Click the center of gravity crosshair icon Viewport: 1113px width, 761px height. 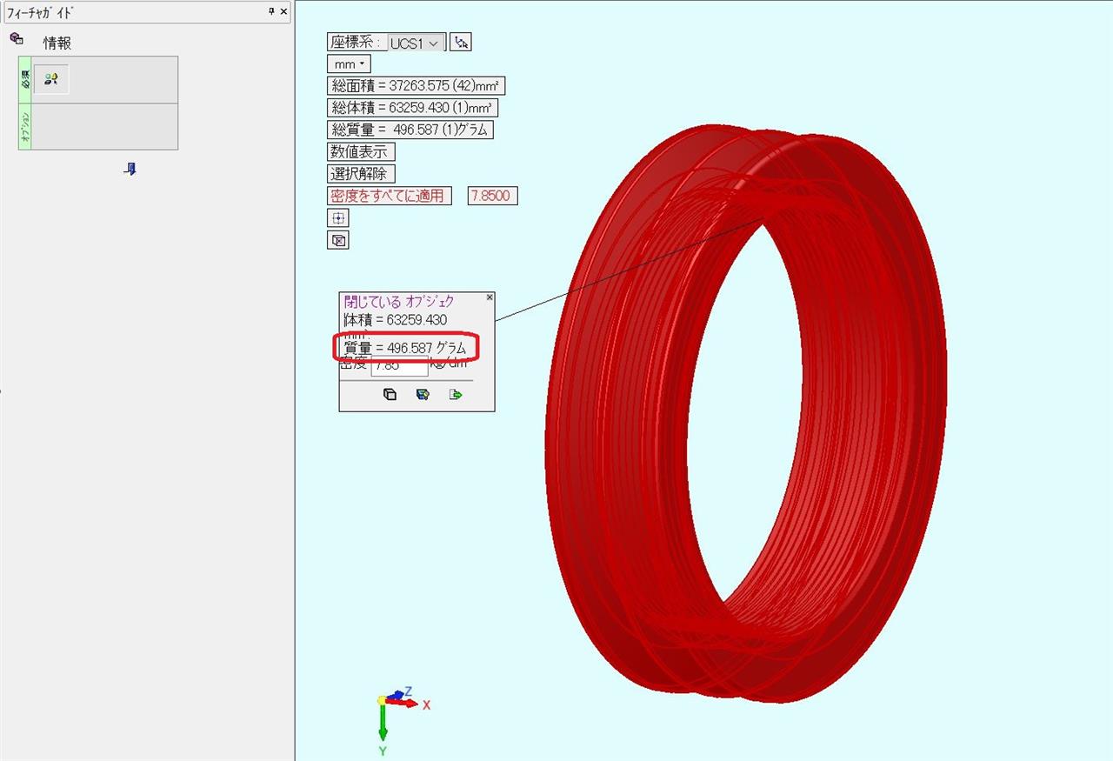pyautogui.click(x=338, y=218)
